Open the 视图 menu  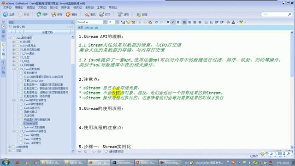click(31, 7)
